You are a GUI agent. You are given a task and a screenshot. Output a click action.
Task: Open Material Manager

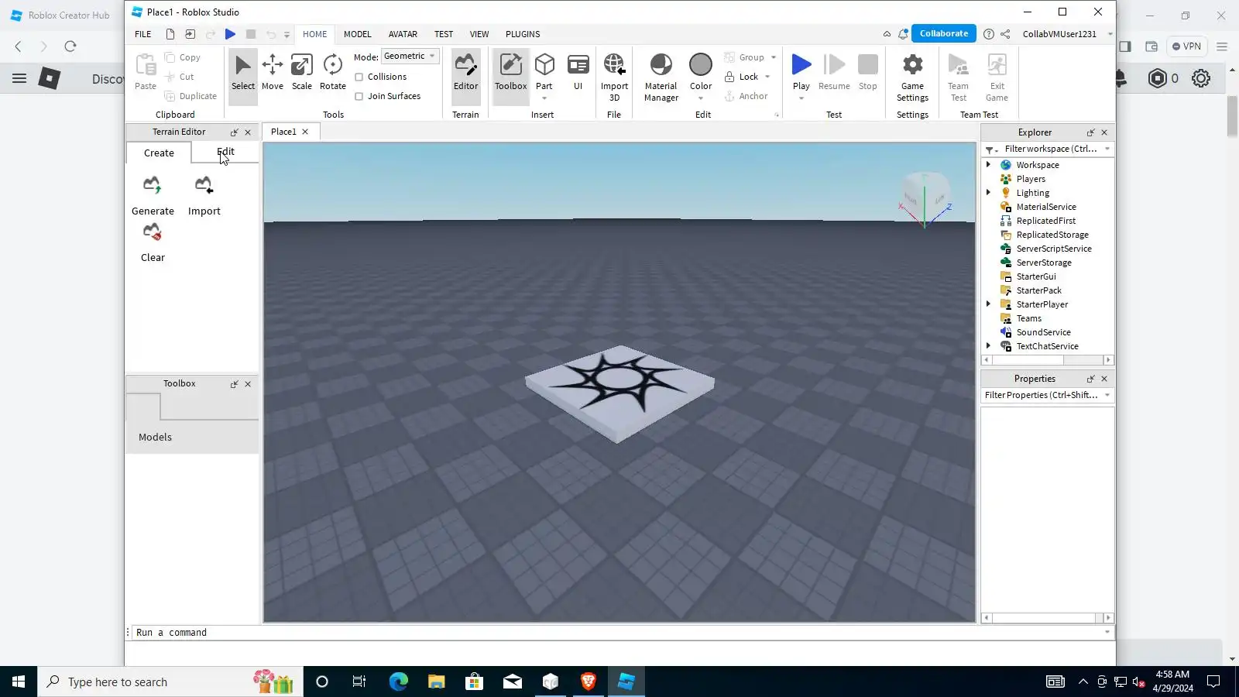[661, 77]
